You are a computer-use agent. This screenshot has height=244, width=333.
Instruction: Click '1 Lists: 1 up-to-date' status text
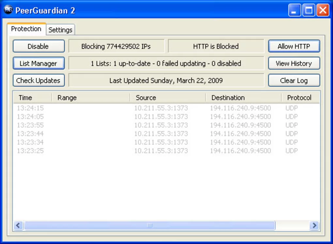pos(166,64)
